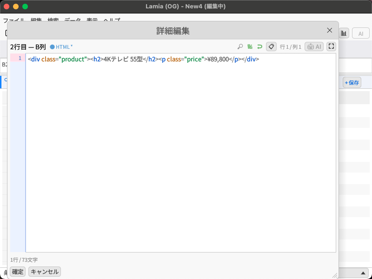This screenshot has height=279, width=372.
Task: Click the +保存 button in main window
Action: click(x=352, y=83)
